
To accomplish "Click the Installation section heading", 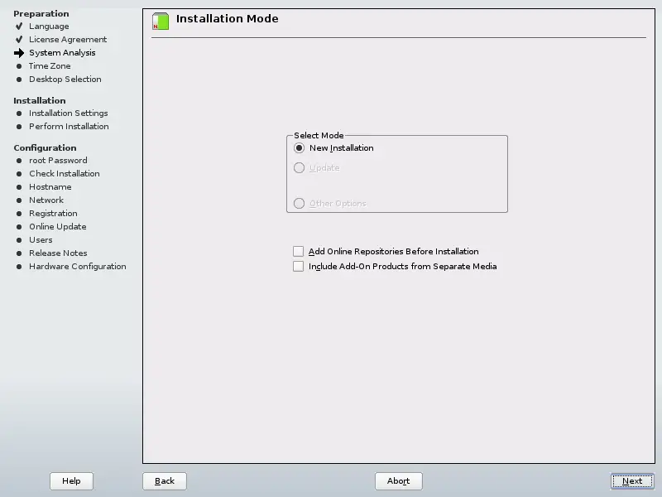I will click(39, 100).
